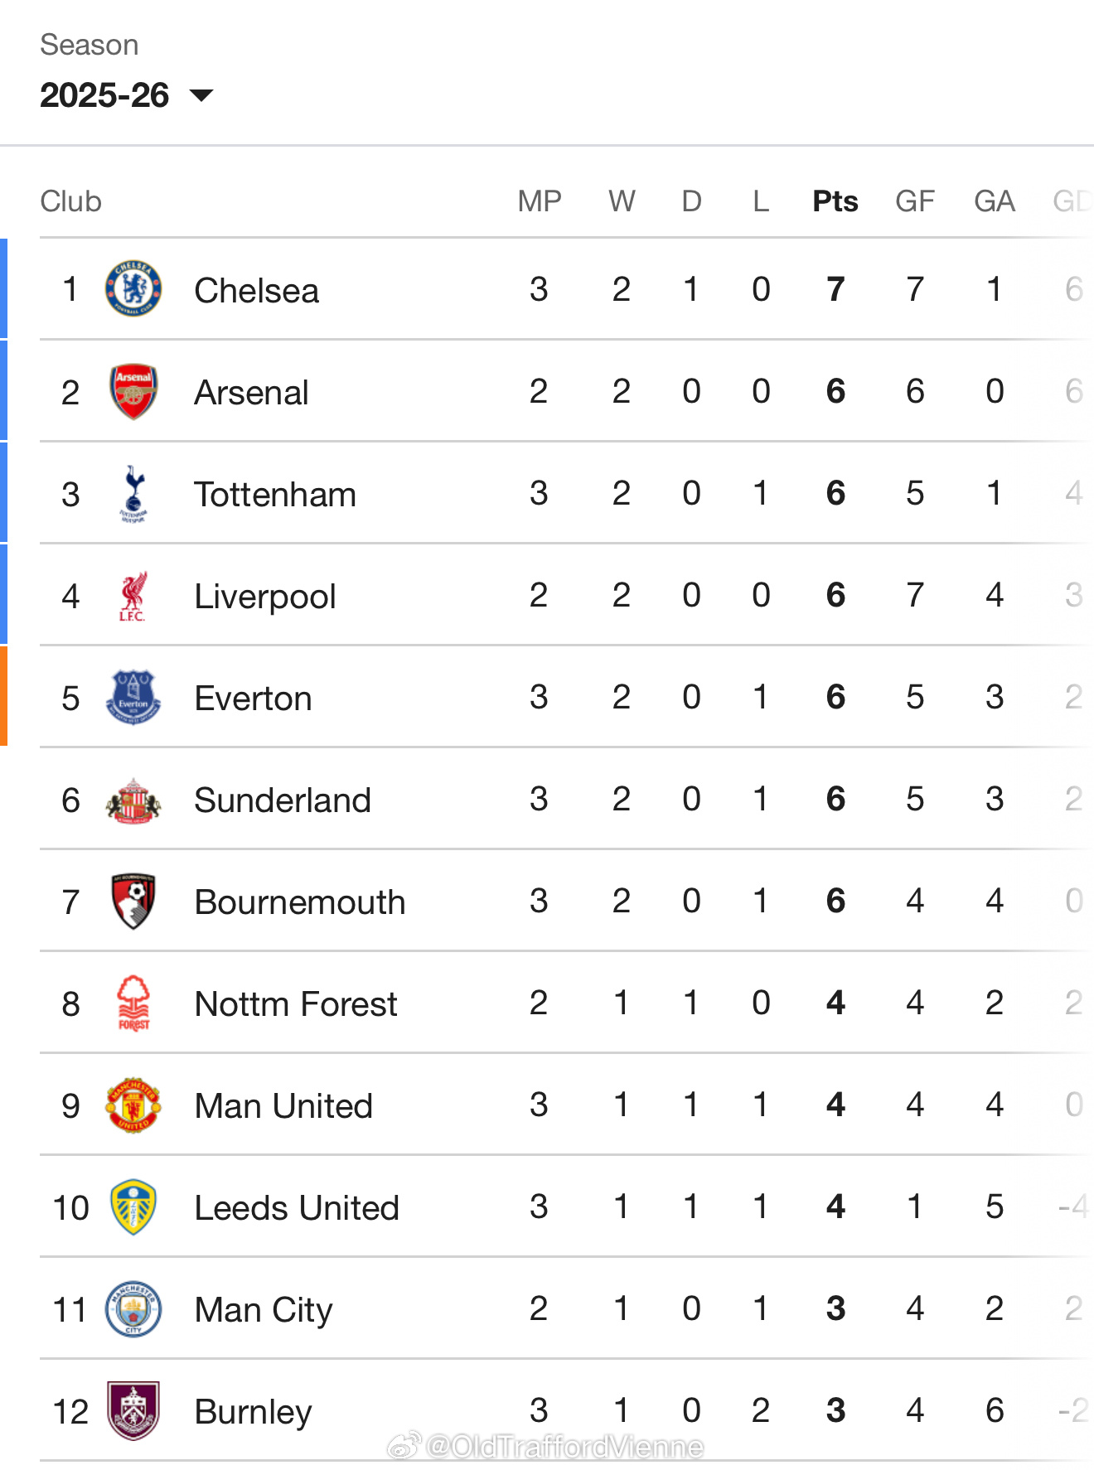Click the Club column header
The image size is (1094, 1470).
tap(70, 201)
